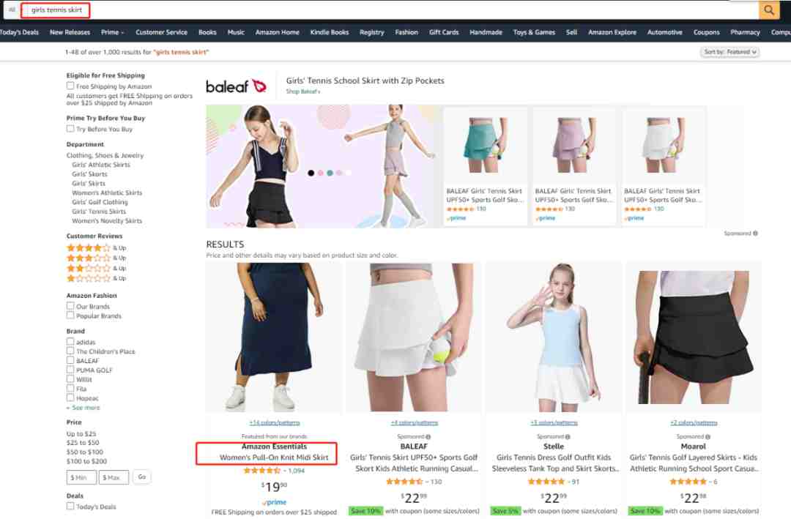
Task: Enable Try Before You Buy checkbox
Action: point(70,129)
